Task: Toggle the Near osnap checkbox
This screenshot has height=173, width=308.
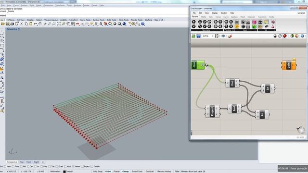Action: [5, 167]
